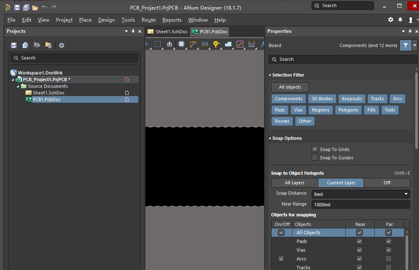Click the Redo arrow in the title bar
Screen dimensions: 419x270
click(53, 7)
